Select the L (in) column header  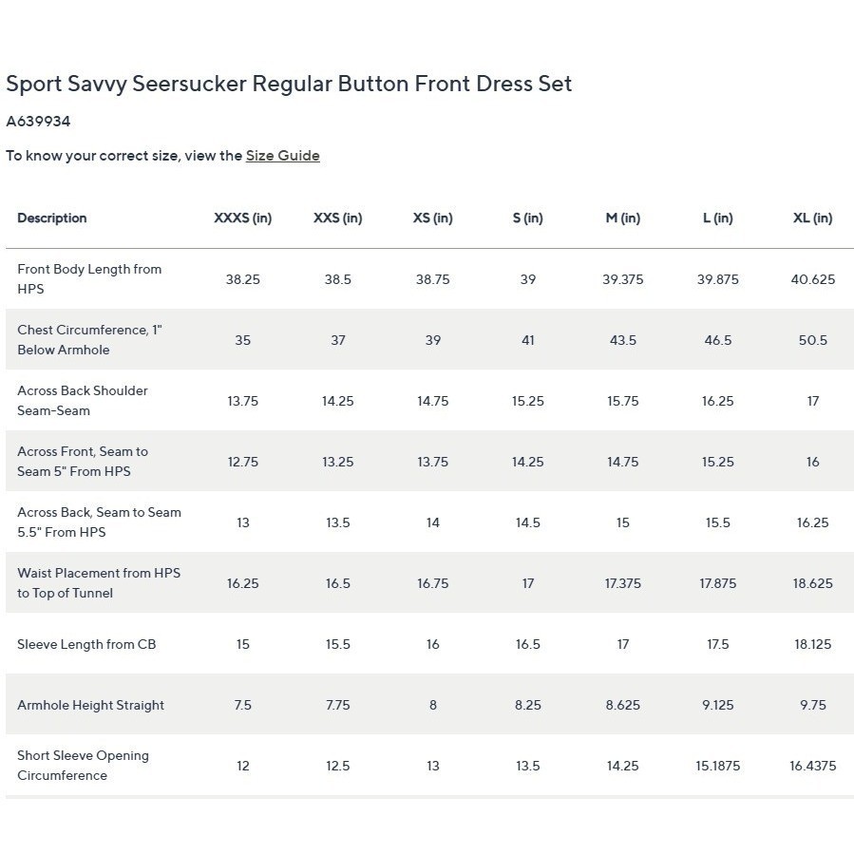click(718, 218)
